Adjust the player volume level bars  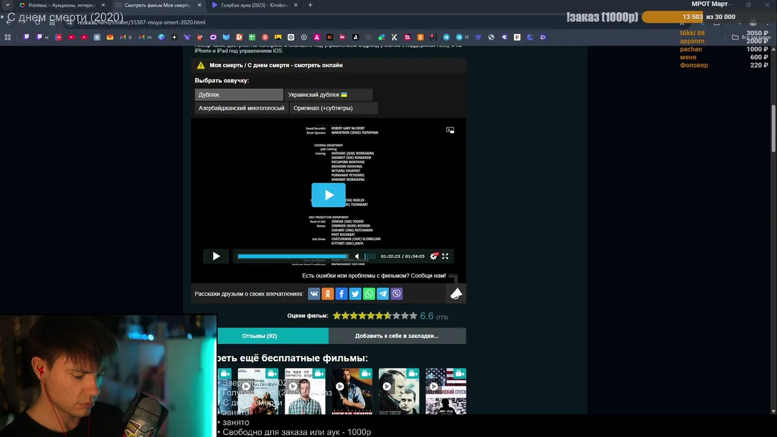tap(370, 256)
